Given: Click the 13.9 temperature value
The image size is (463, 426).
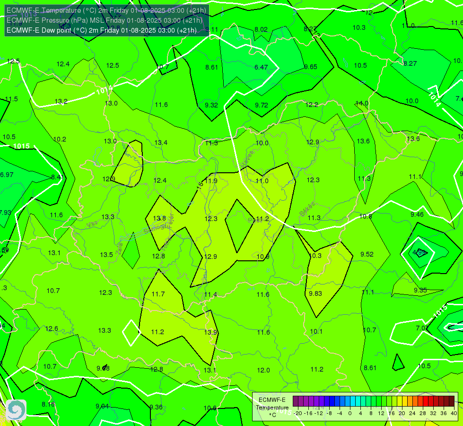Looking at the screenshot, I should pos(210,332).
